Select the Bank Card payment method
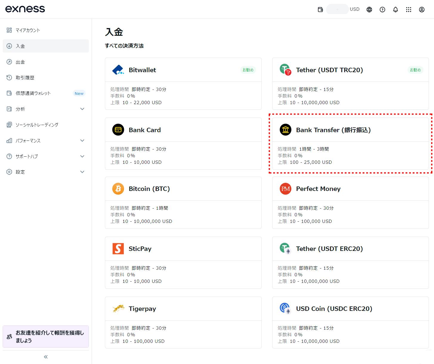 point(183,144)
